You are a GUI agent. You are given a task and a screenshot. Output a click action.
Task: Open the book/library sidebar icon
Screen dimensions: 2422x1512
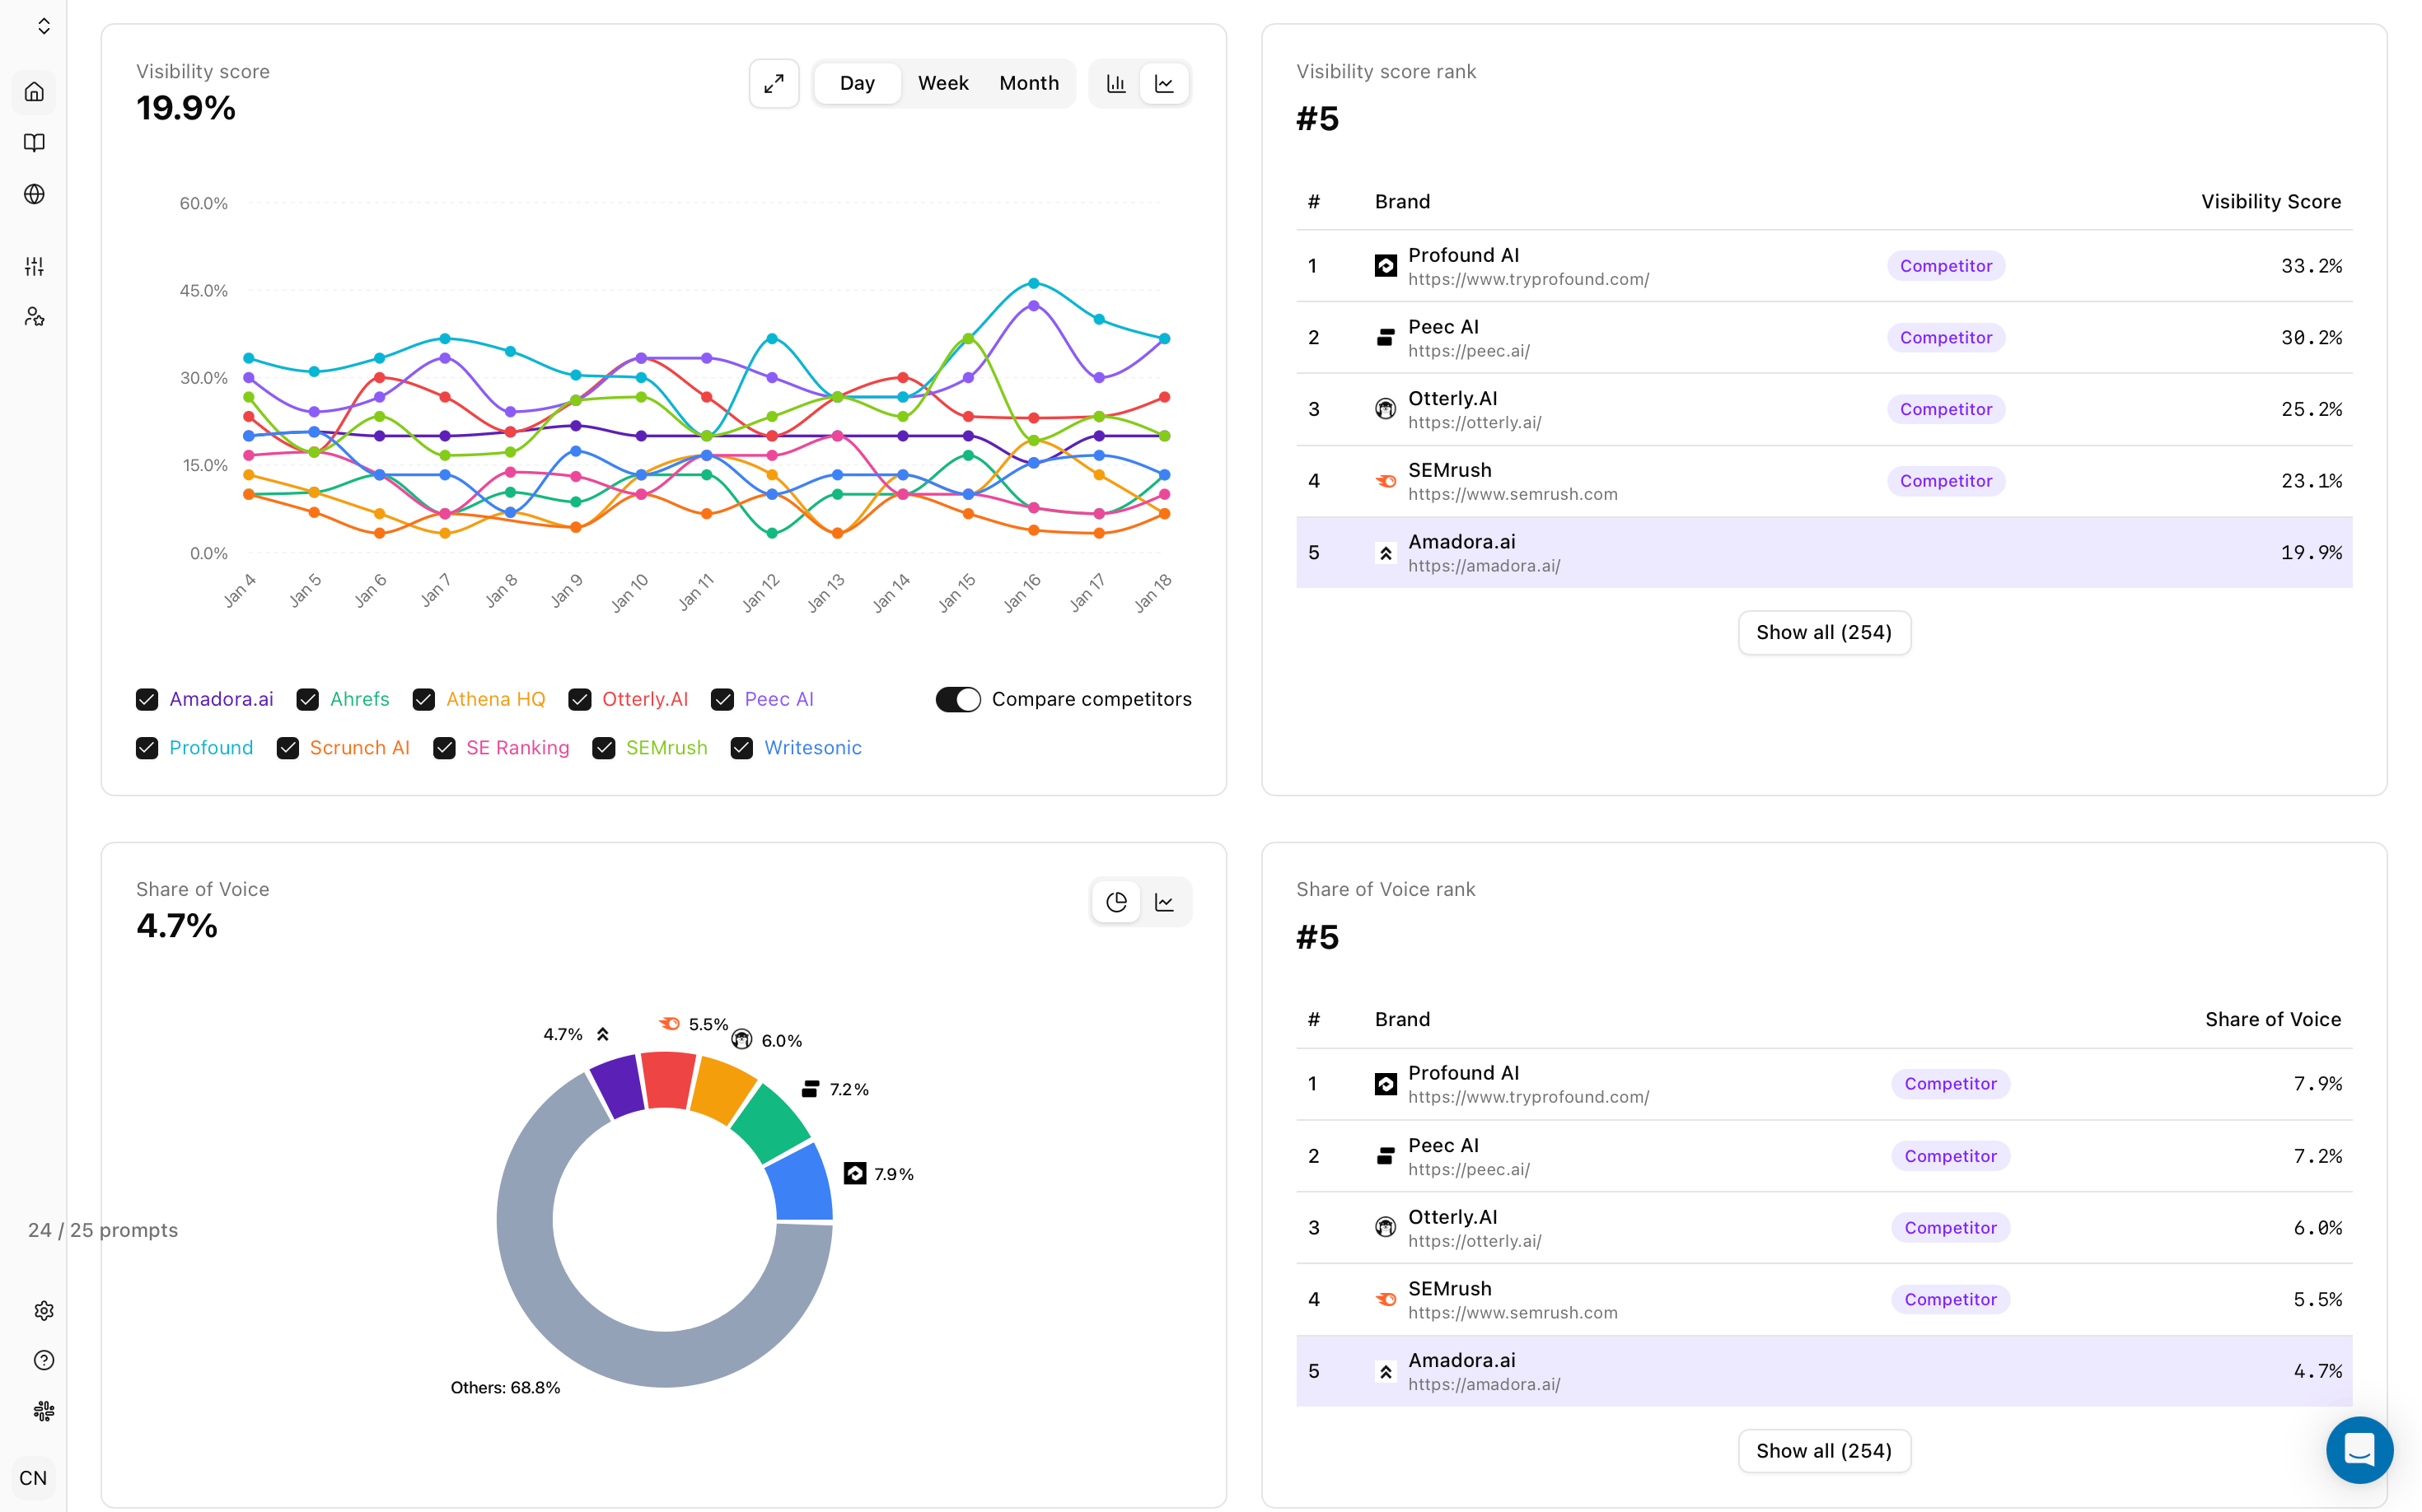(x=34, y=143)
